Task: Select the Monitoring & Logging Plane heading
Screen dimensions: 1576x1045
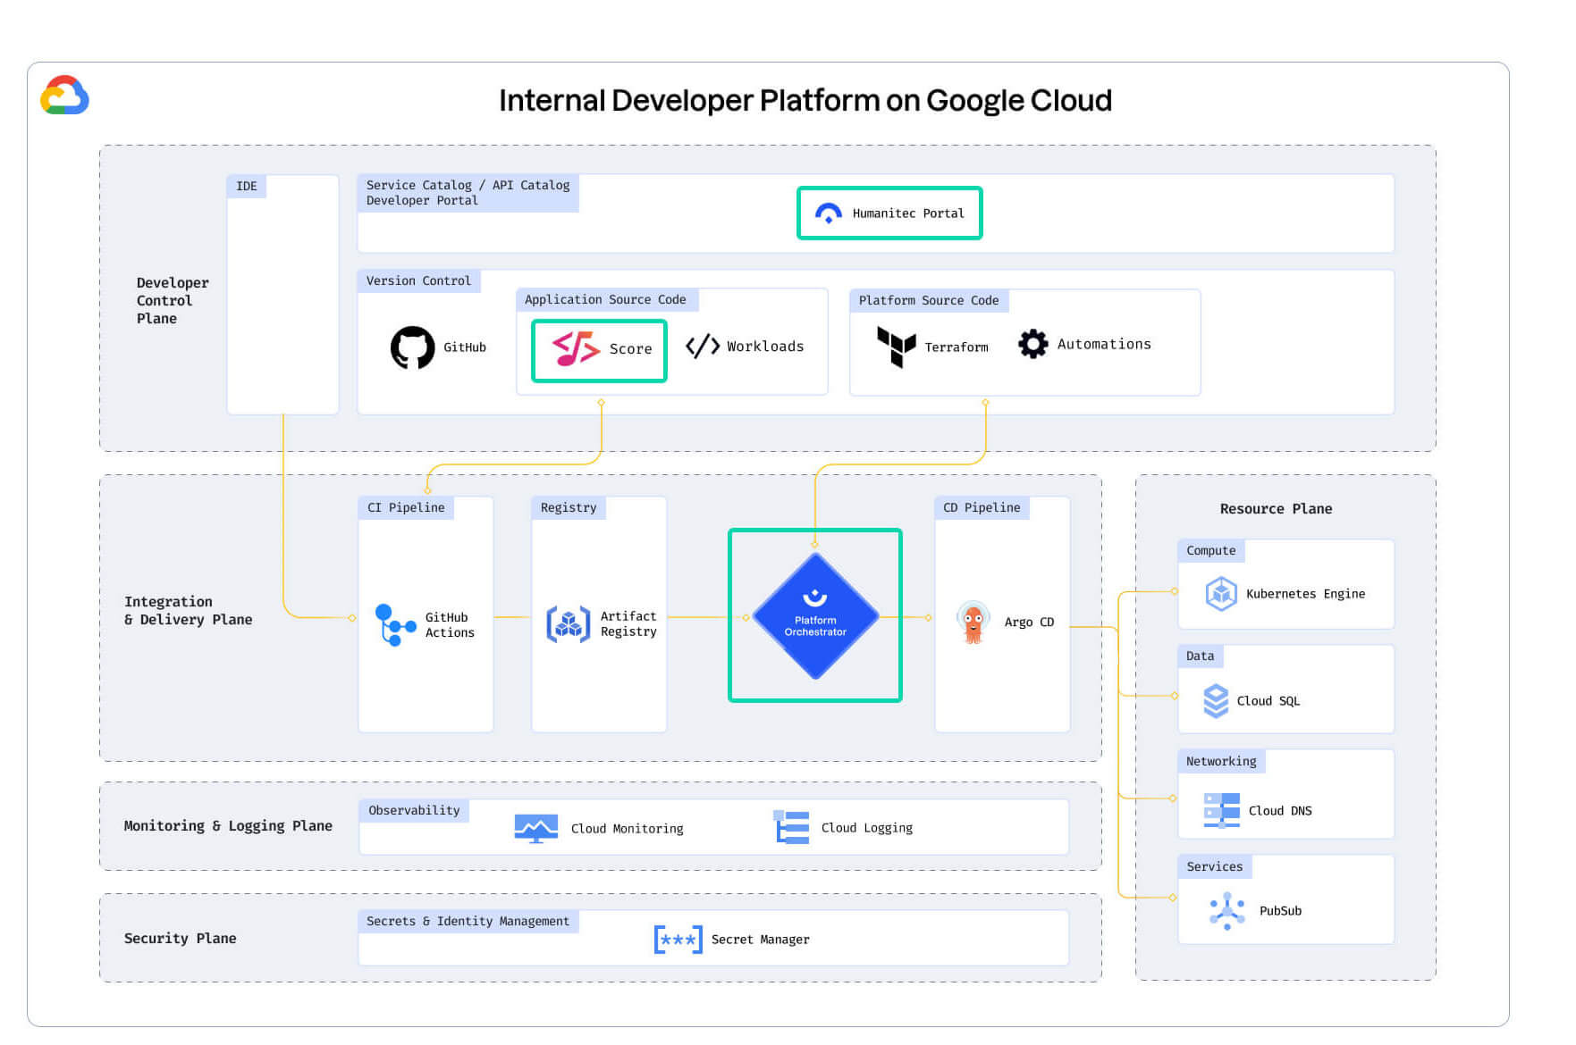Action: [228, 826]
